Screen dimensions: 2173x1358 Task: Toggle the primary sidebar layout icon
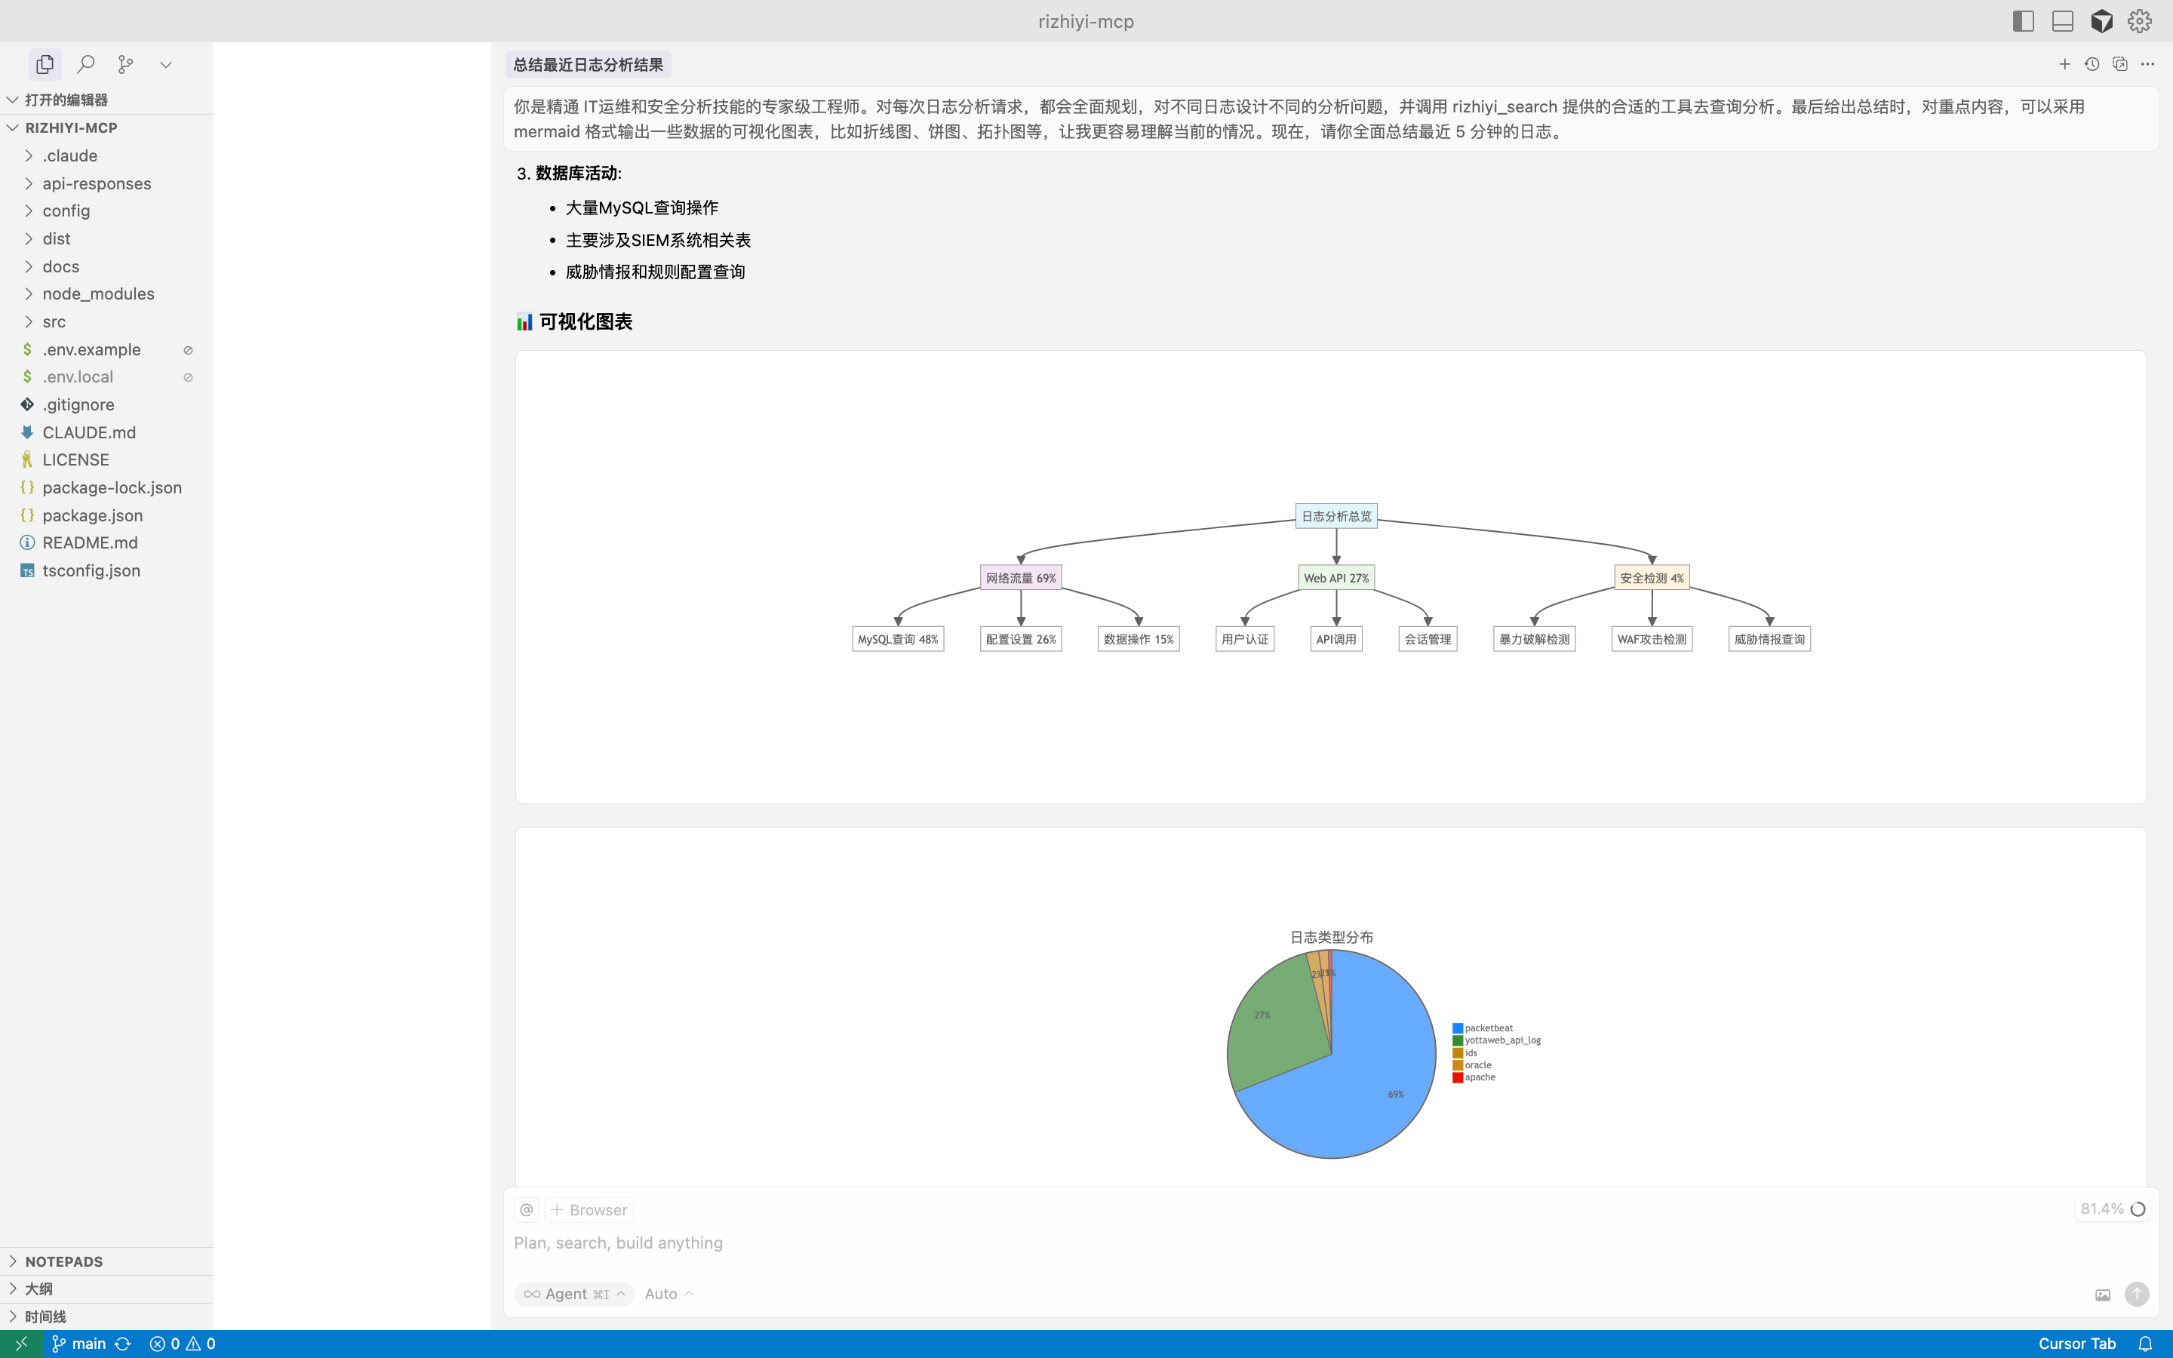2023,20
